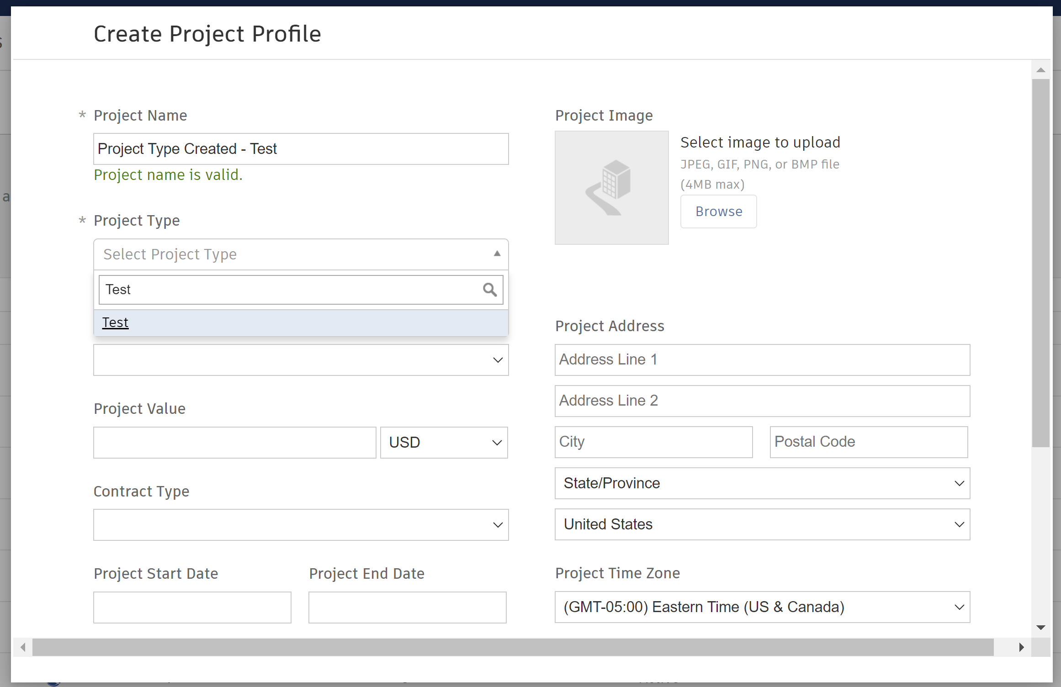Click the Project End Date field
Image resolution: width=1061 pixels, height=687 pixels.
(407, 608)
